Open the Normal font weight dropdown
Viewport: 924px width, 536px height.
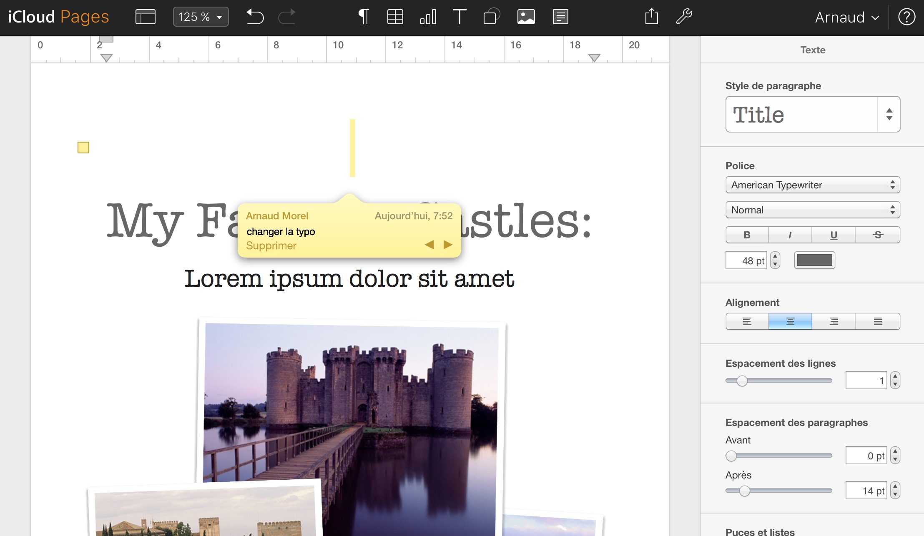[813, 210]
